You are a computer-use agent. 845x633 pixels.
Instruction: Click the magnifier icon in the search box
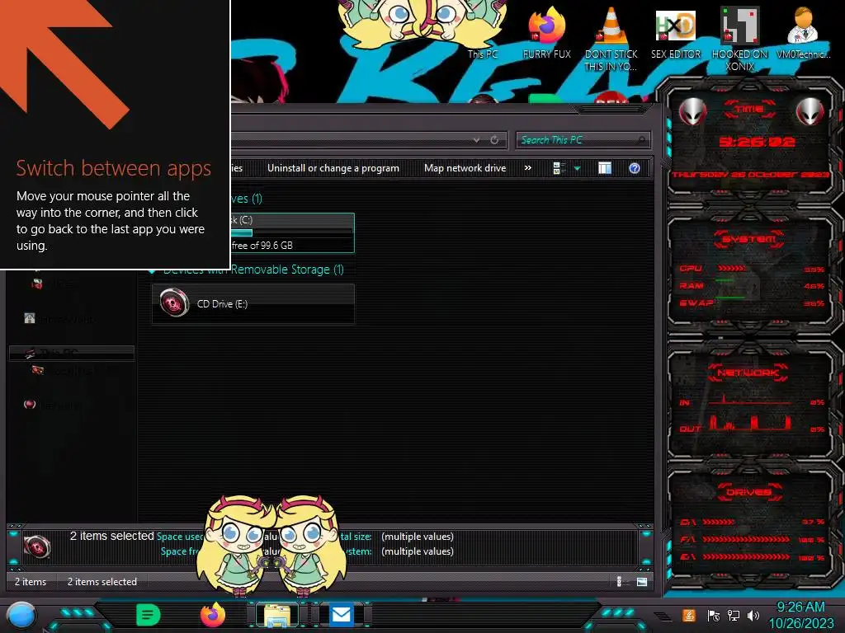640,140
